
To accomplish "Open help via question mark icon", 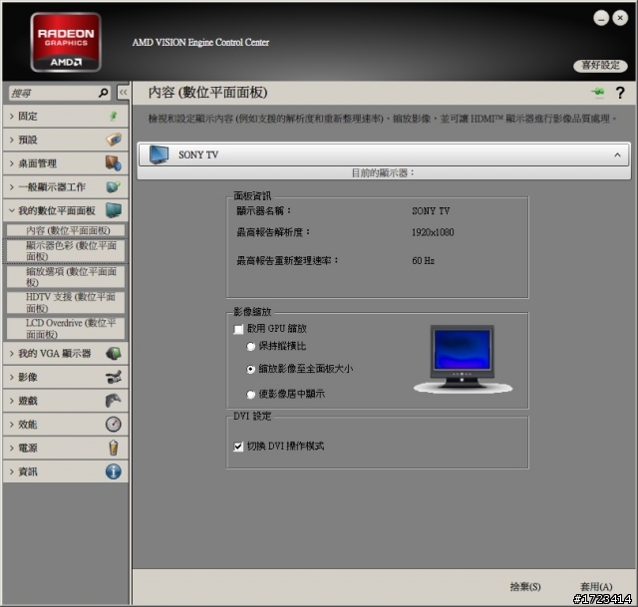I will (620, 93).
